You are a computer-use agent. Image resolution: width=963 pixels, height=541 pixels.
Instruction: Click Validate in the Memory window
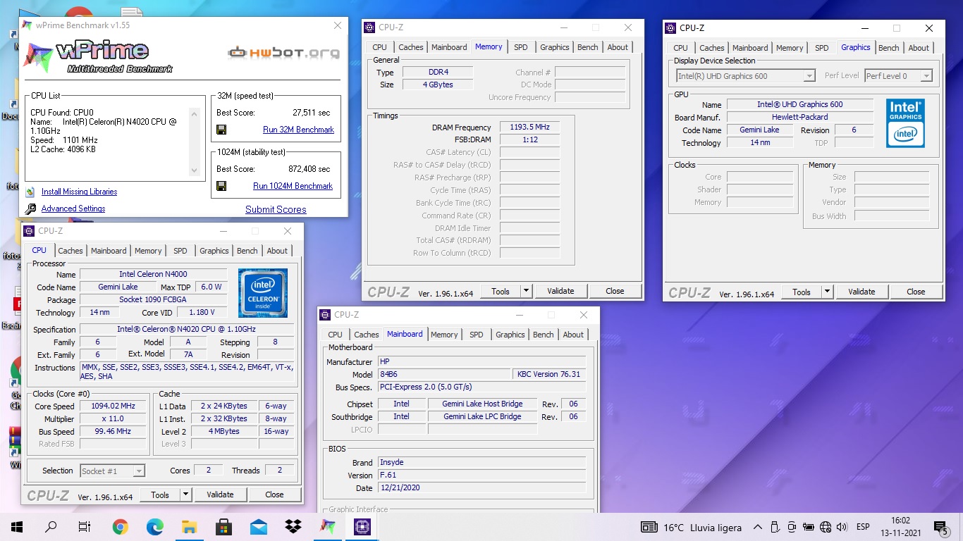pyautogui.click(x=560, y=291)
